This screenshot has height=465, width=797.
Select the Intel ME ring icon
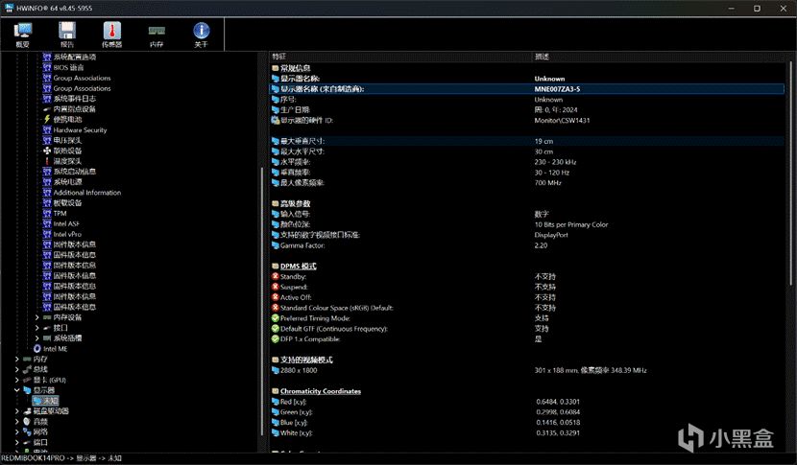click(x=37, y=349)
